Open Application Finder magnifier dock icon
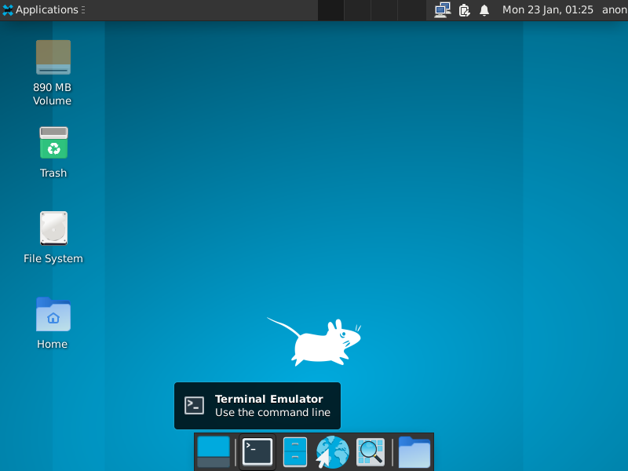The image size is (628, 471). 370,452
